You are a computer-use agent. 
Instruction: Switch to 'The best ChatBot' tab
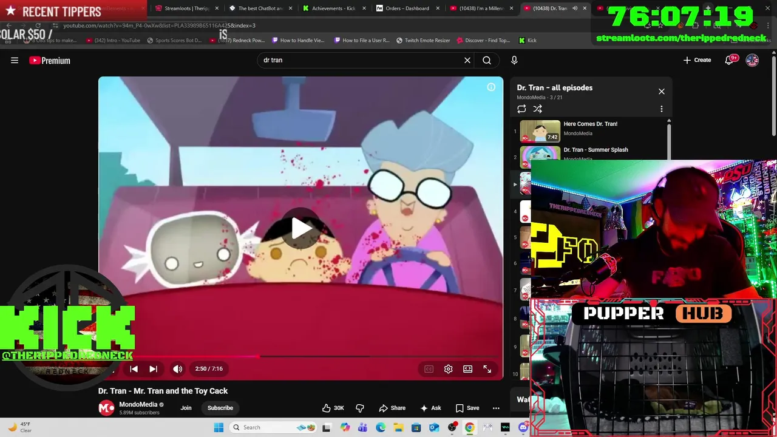click(260, 8)
